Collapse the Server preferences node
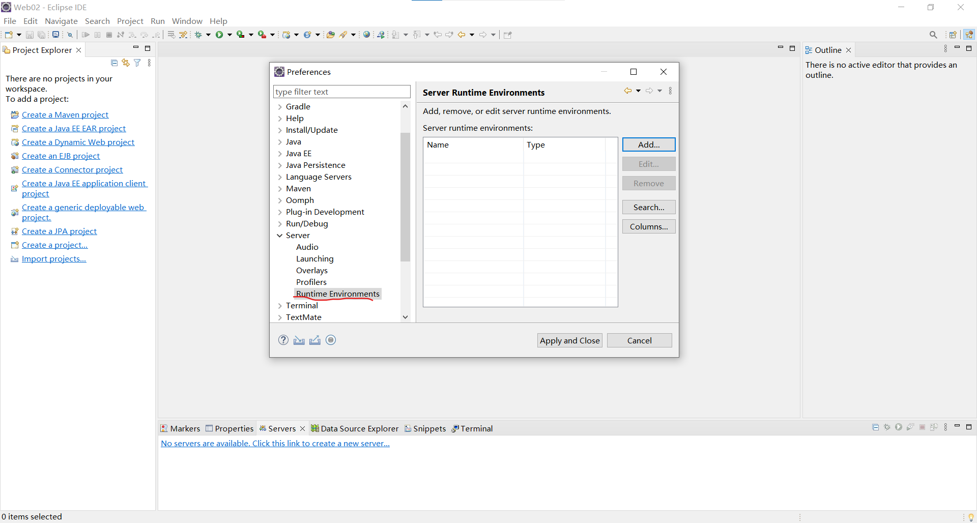Image resolution: width=977 pixels, height=523 pixels. [280, 236]
